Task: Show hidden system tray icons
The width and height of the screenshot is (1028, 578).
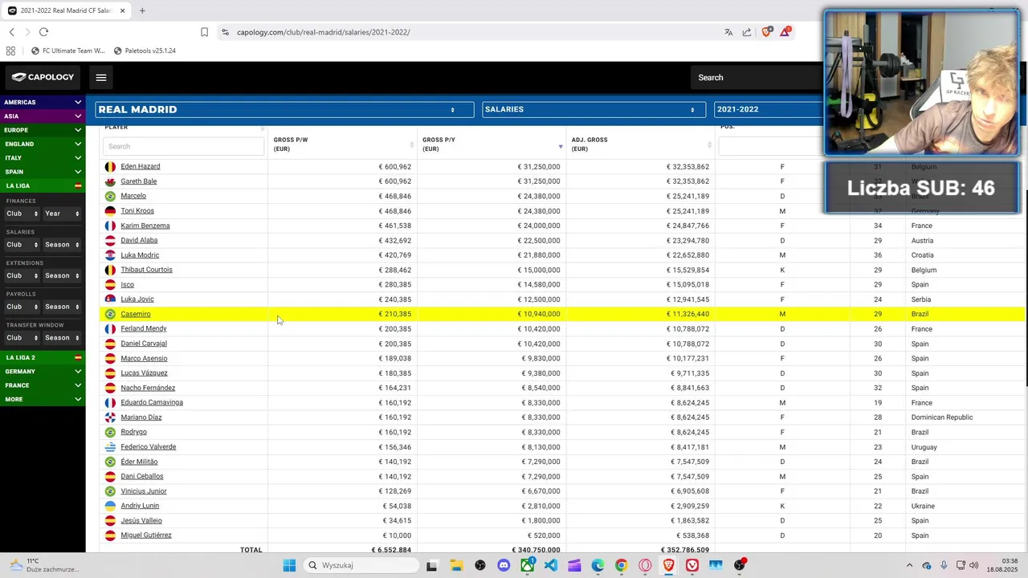Action: [909, 565]
